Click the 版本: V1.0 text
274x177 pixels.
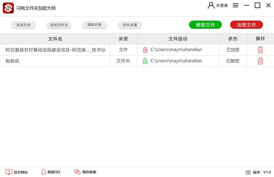pyautogui.click(x=262, y=172)
